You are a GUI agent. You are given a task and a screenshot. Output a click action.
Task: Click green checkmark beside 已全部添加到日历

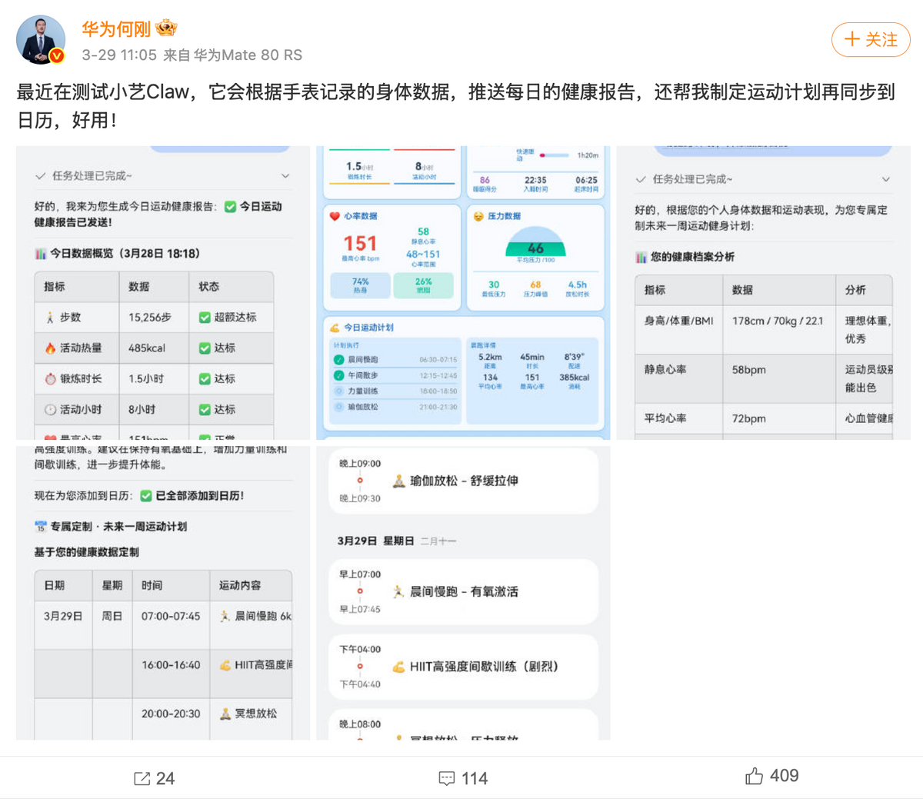point(145,496)
